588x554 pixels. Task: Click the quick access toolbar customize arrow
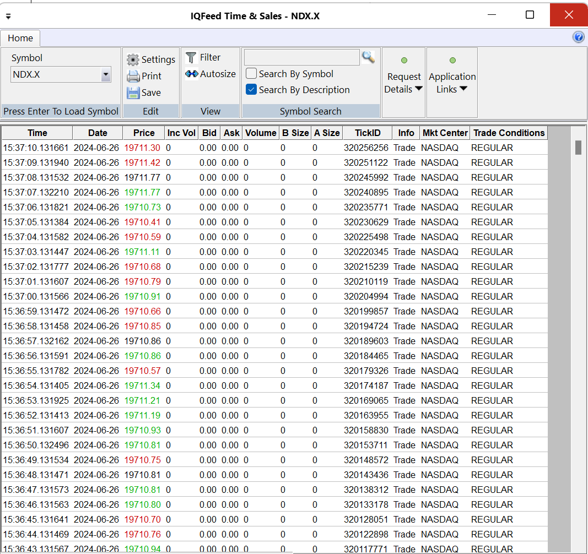click(8, 16)
